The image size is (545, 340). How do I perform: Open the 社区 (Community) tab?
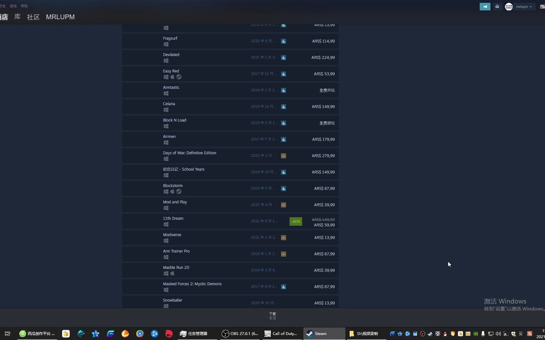pos(33,17)
